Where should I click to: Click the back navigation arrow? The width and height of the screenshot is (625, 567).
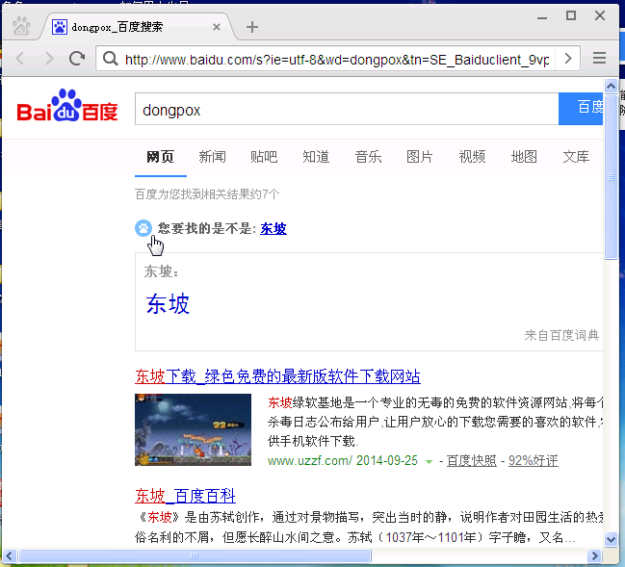pyautogui.click(x=20, y=59)
